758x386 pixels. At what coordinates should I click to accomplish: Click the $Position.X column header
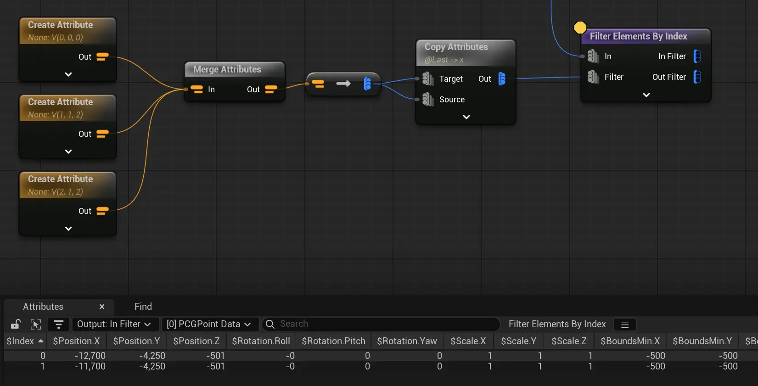point(76,341)
